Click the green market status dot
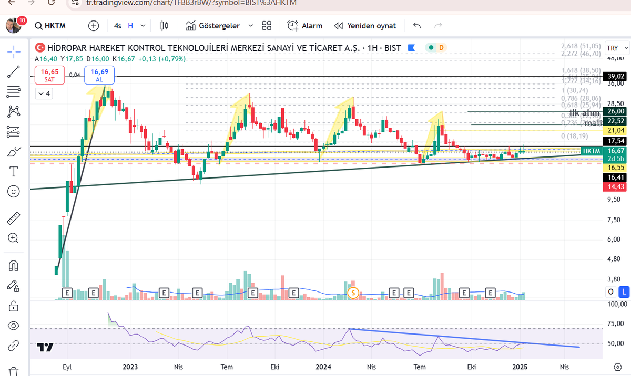Image resolution: width=631 pixels, height=376 pixels. [x=431, y=48]
